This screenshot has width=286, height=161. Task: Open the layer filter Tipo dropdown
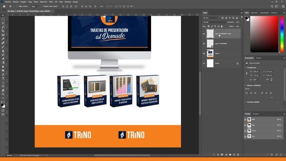point(210,18)
